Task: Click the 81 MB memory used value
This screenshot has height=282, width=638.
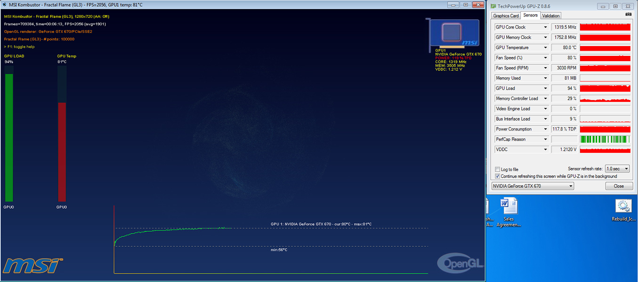Action: [565, 78]
